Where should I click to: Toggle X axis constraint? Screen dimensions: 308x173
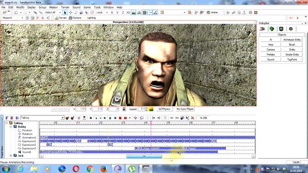pyautogui.click(x=112, y=12)
